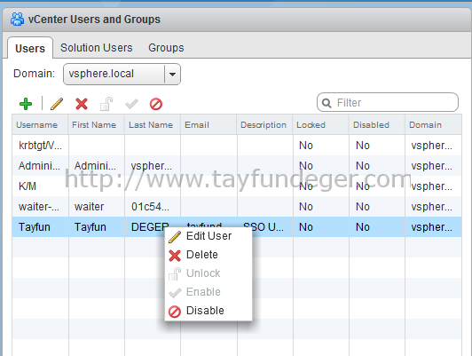The width and height of the screenshot is (472, 356).
Task: Click the Locked No cell in krbtgt row
Action: coord(321,146)
